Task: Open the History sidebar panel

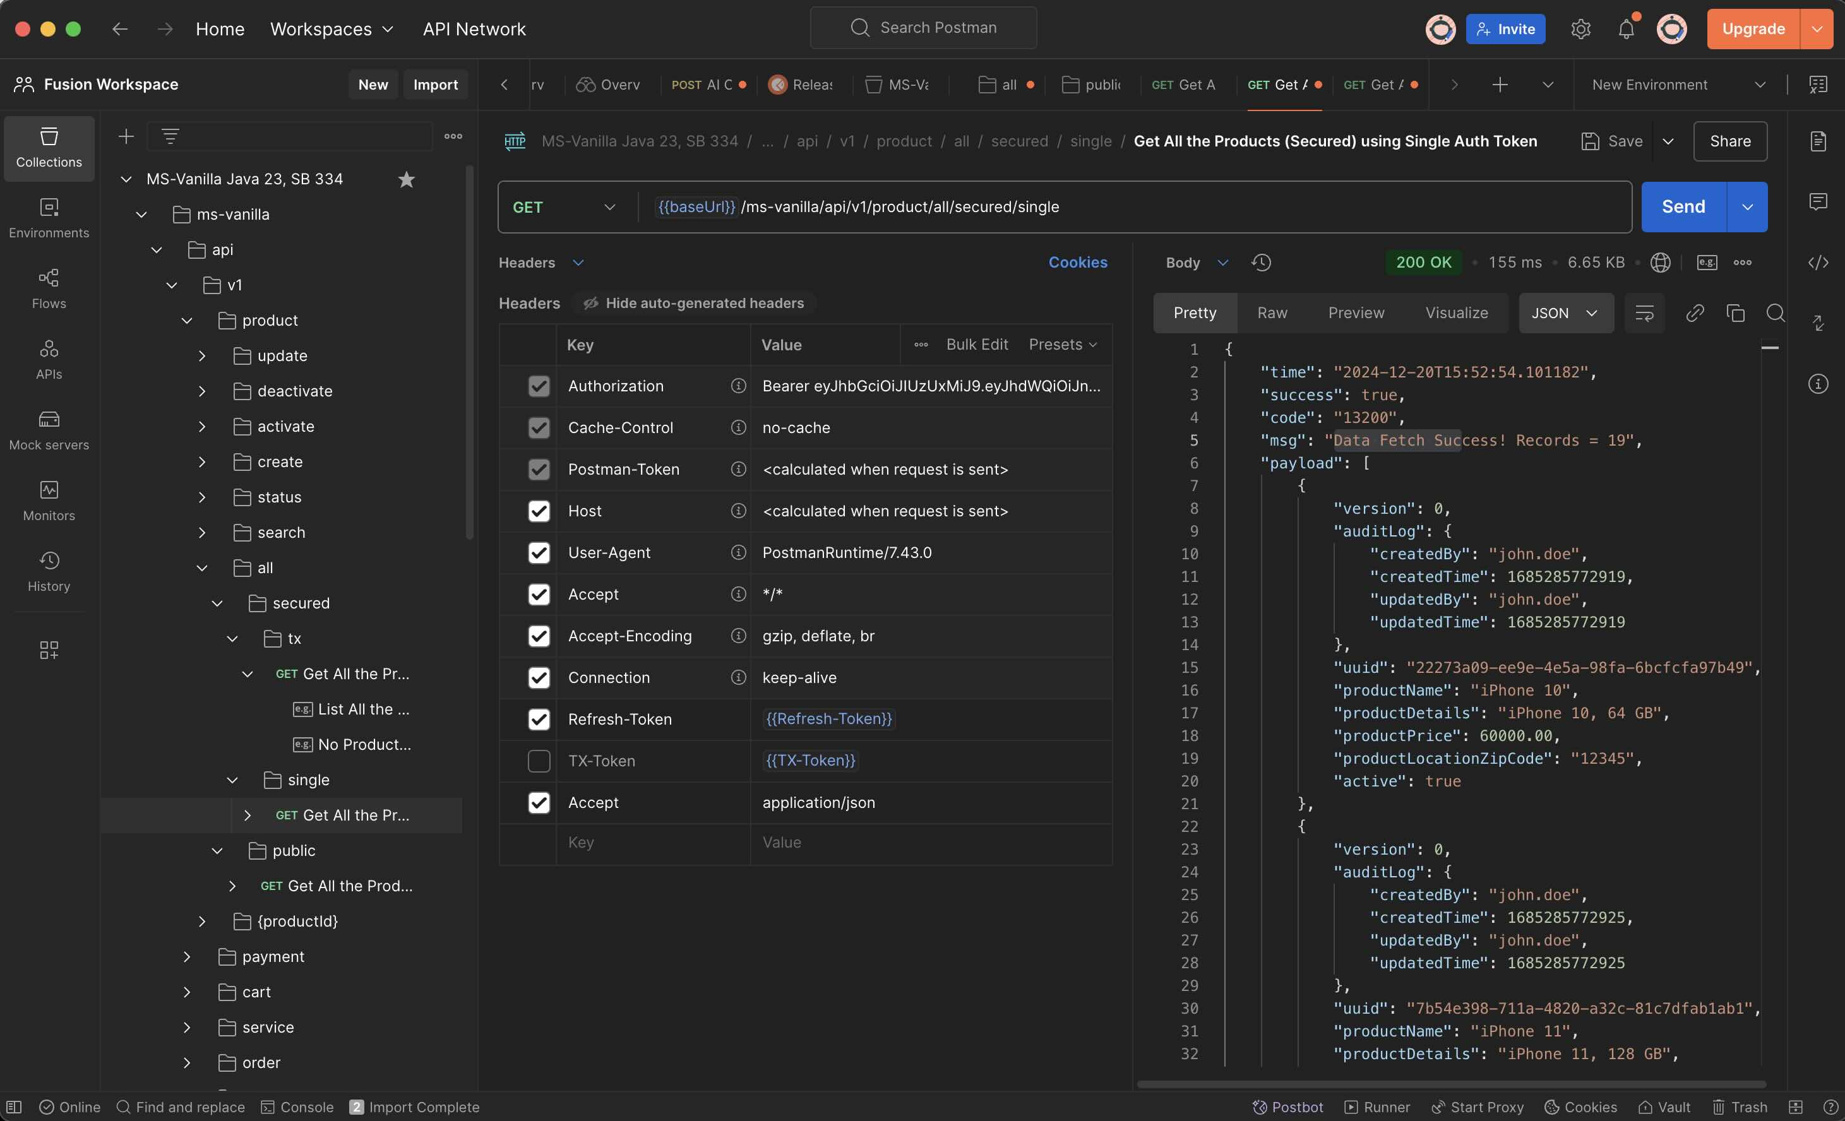Action: [x=49, y=571]
